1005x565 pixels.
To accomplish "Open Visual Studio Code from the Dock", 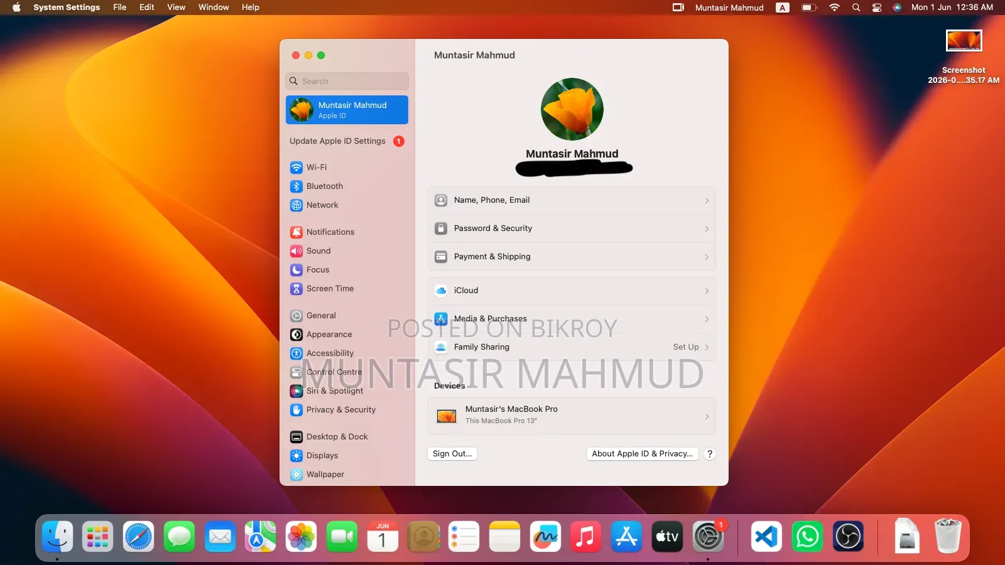I will (x=766, y=537).
